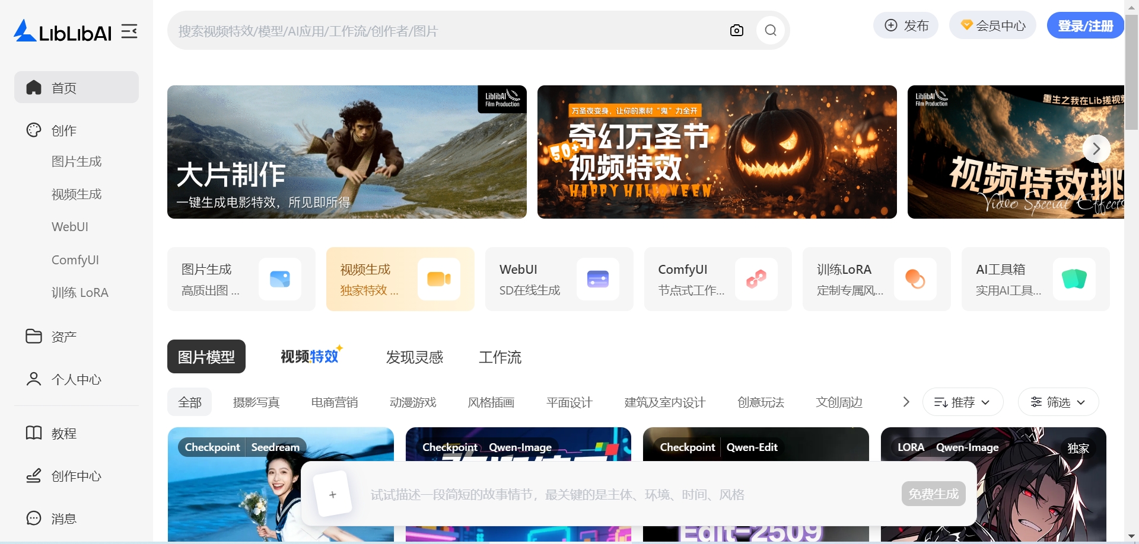1139x544 pixels.
Task: Select the 工作流 tab
Action: (x=499, y=357)
